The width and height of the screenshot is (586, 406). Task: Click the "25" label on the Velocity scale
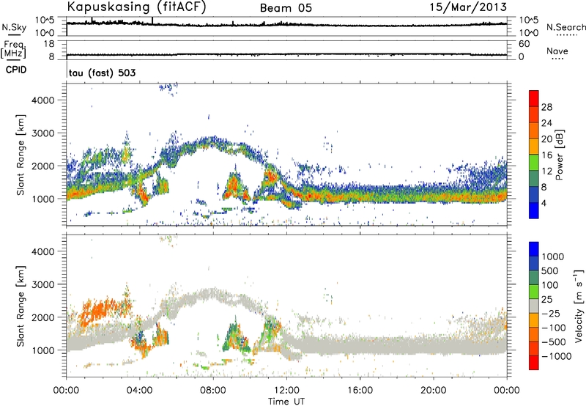coord(546,300)
